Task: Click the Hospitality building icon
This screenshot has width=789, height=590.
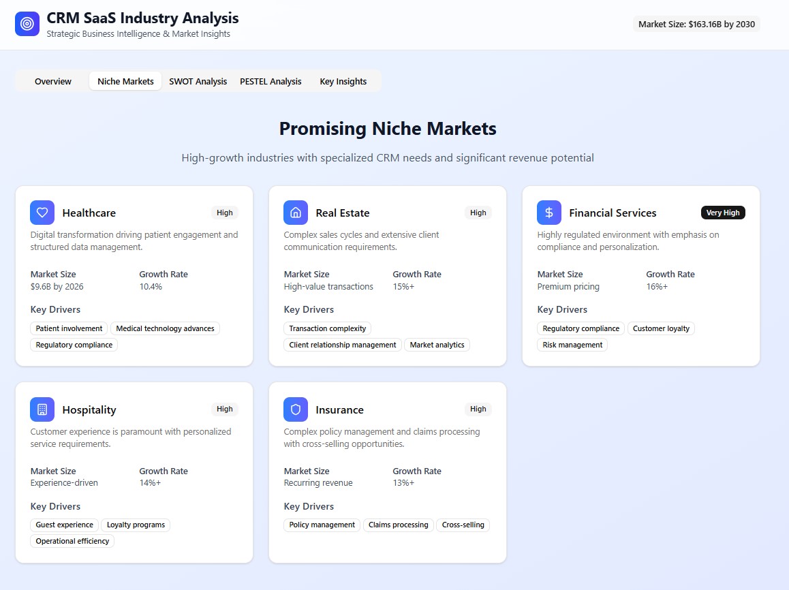Action: 42,409
